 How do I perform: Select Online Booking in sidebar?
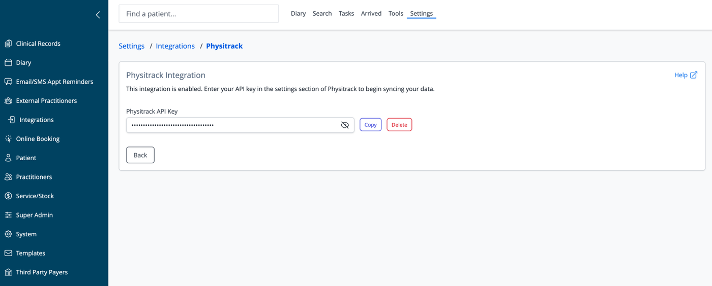tap(38, 138)
